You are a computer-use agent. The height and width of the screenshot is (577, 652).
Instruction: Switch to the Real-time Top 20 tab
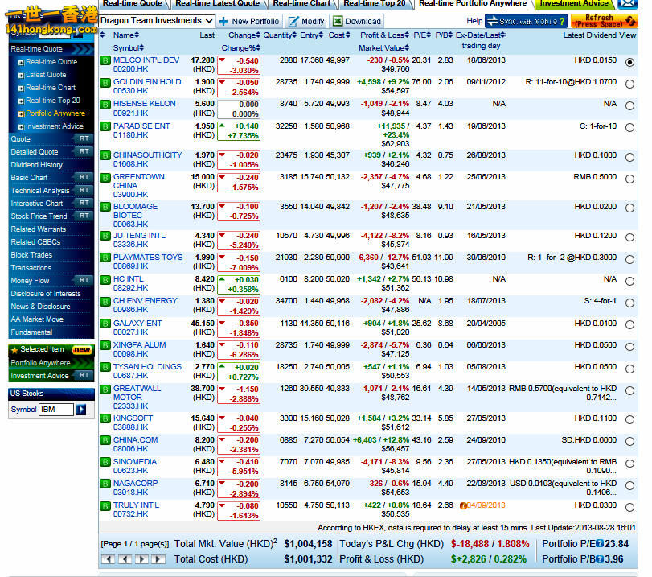374,4
